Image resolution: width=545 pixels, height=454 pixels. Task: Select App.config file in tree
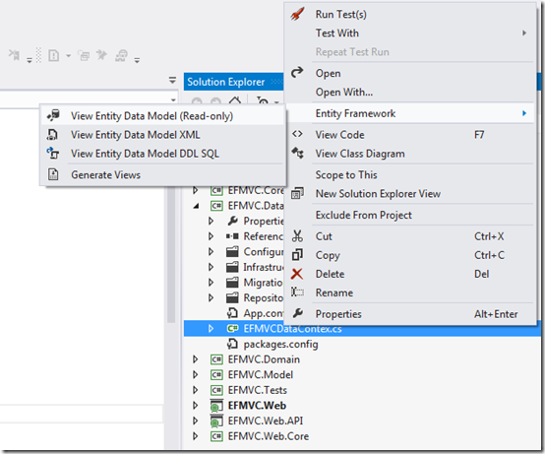point(263,313)
